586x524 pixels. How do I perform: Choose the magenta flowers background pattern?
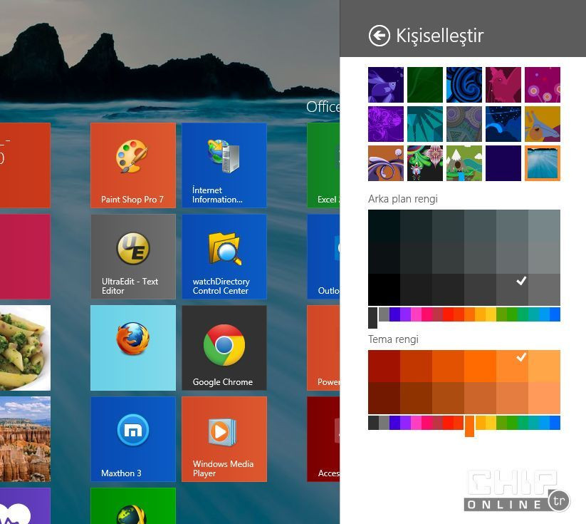[543, 85]
